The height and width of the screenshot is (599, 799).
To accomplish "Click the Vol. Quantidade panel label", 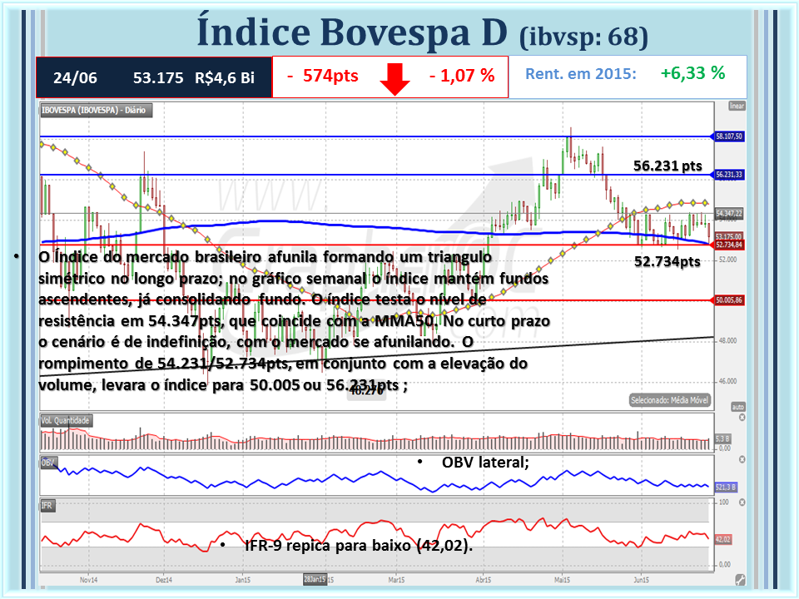I will (x=66, y=421).
